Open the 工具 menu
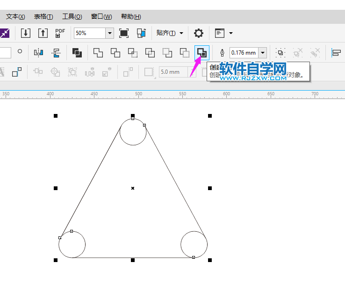Viewport: 345px width, 291px height. coord(72,17)
